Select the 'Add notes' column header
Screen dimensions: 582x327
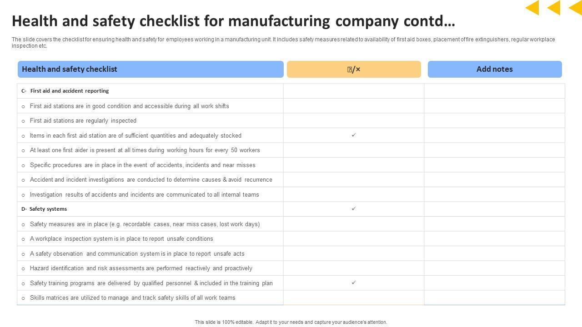click(495, 69)
